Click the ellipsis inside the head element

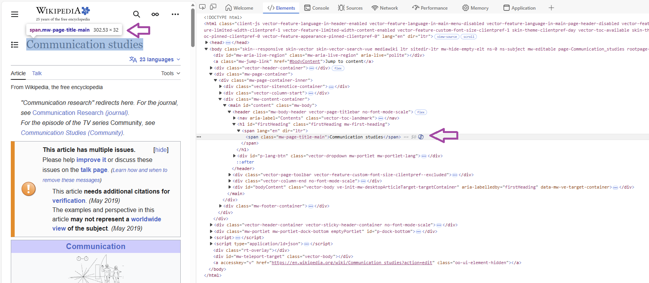click(x=228, y=43)
